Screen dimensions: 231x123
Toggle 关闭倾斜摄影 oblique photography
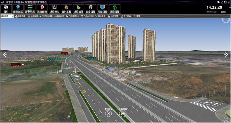coord(46,16)
